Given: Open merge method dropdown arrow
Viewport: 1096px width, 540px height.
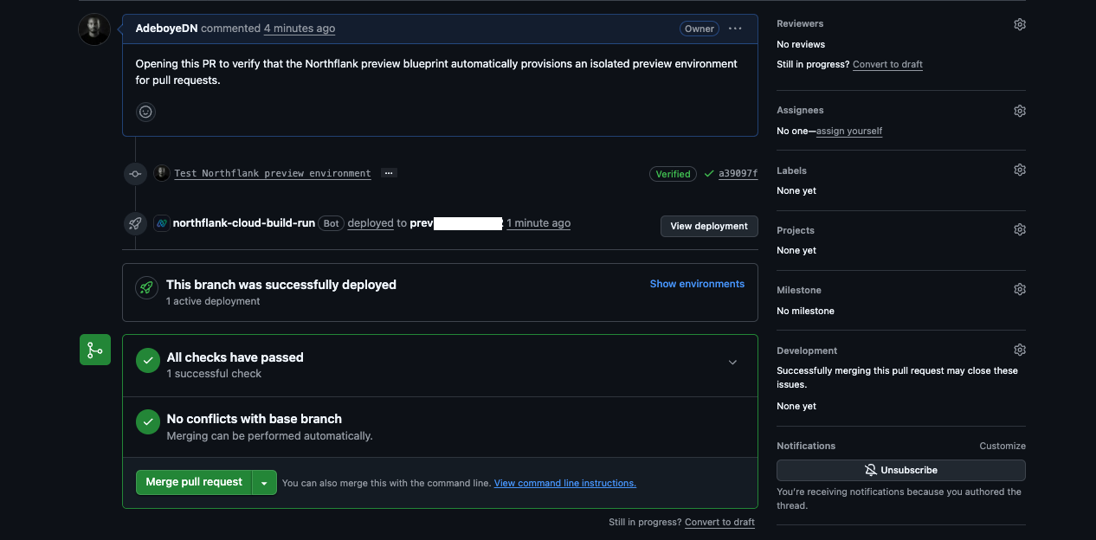Looking at the screenshot, I should [x=264, y=483].
